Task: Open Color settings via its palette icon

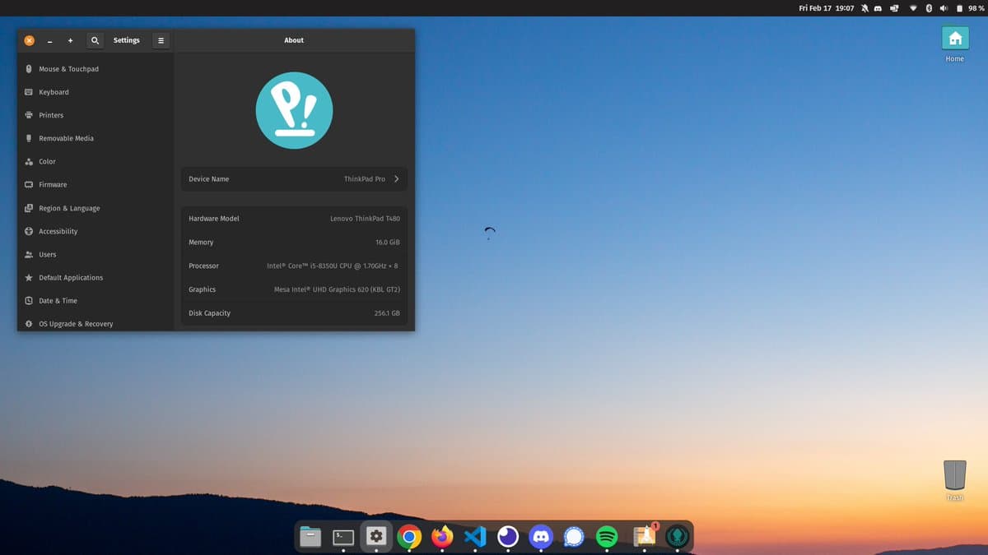Action: (x=29, y=161)
